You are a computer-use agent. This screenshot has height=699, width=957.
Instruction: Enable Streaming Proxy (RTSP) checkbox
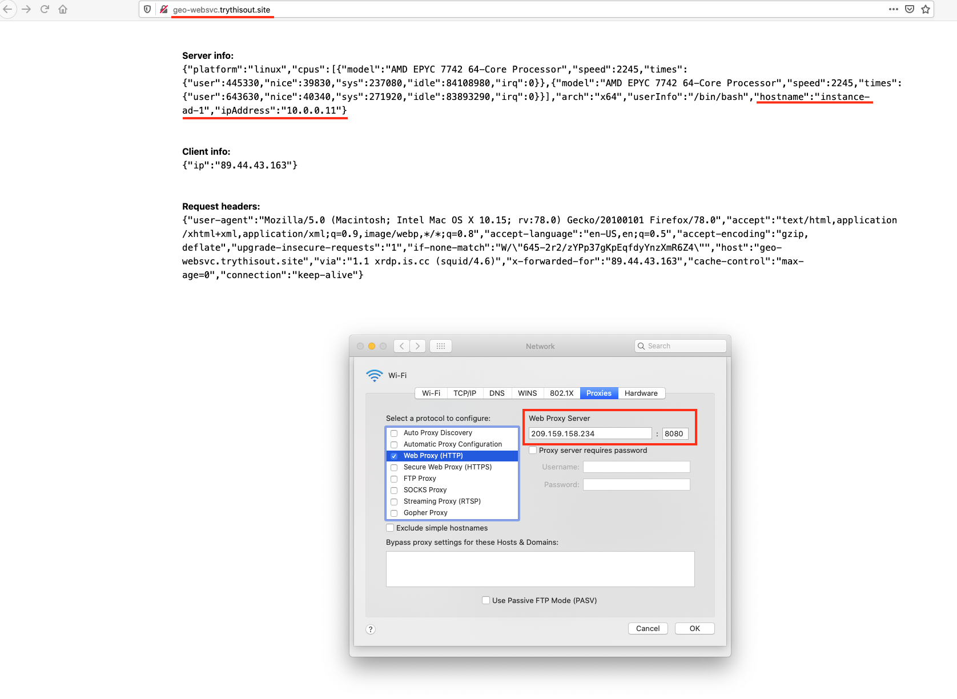click(394, 502)
